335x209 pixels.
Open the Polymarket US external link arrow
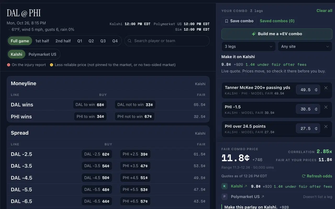263,197
